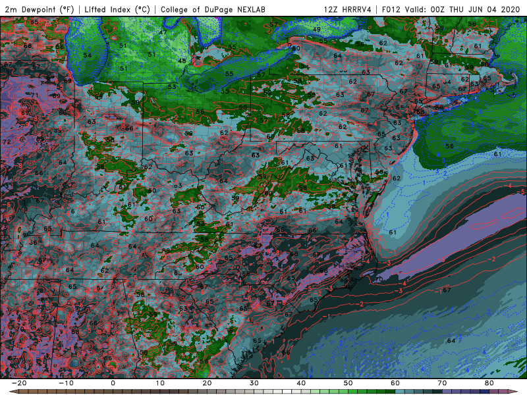Click the 30 tick label on color bar
Image resolution: width=527 pixels, height=395 pixels.
point(254,383)
